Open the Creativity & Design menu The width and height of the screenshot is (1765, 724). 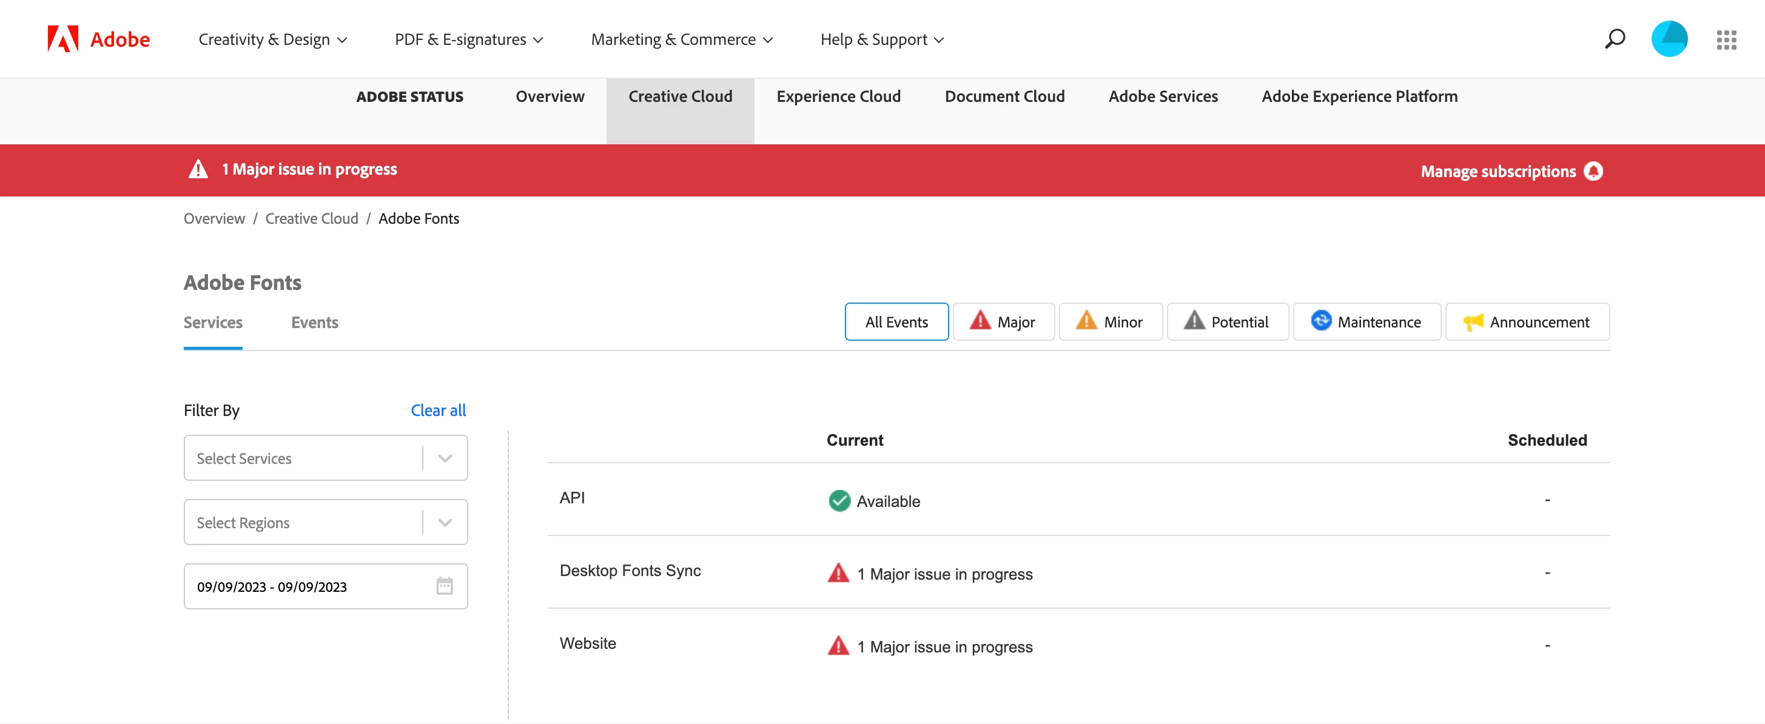[x=273, y=40]
